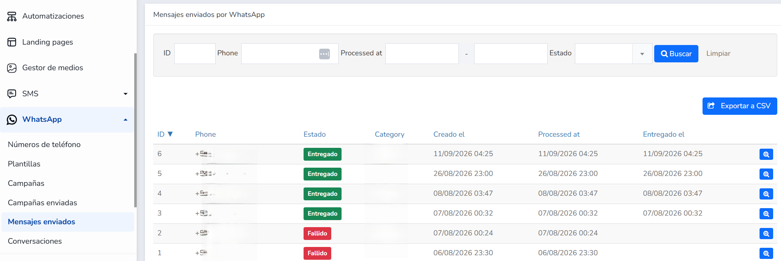Click the Processed at end date field

pos(511,54)
